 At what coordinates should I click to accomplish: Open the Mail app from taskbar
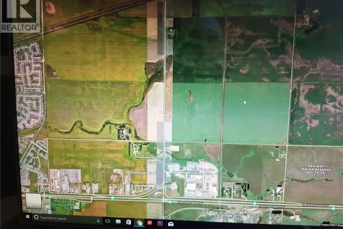tap(171, 224)
